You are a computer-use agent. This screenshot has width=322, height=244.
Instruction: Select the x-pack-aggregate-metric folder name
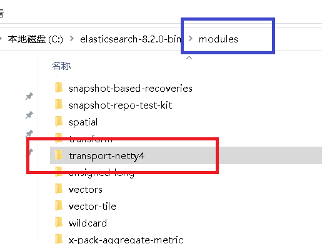(126, 240)
